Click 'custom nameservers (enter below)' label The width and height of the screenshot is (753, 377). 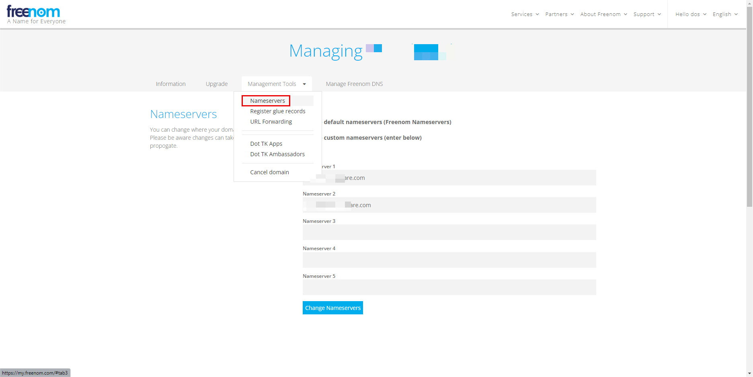373,138
